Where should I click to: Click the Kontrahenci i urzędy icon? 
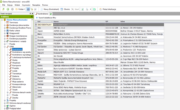coord(7,41)
